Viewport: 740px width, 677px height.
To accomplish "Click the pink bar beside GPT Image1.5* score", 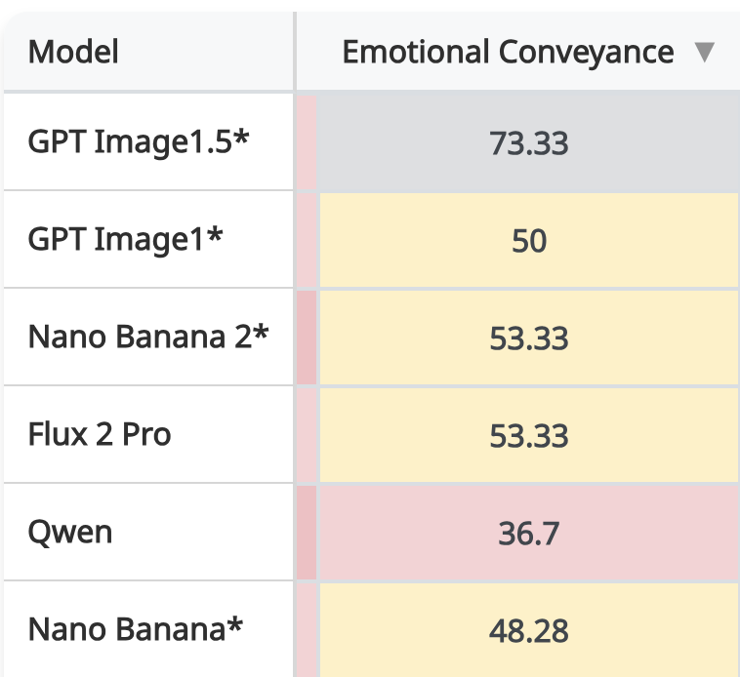I will [307, 141].
